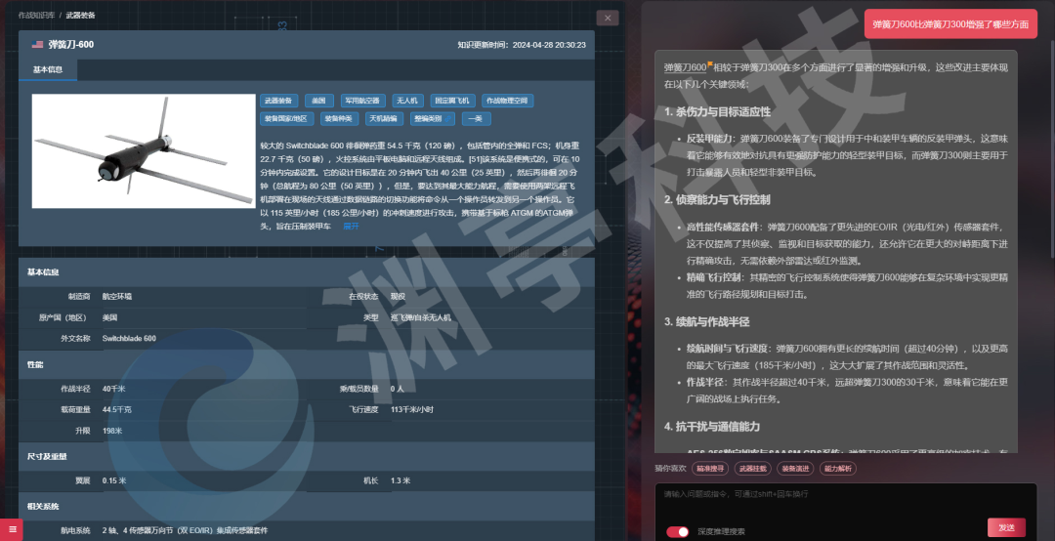Select the 武器装备 tag

[x=278, y=101]
